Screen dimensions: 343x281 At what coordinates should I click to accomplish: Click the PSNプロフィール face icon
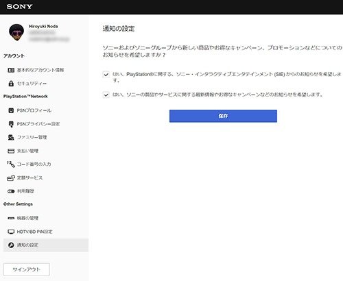click(11, 110)
